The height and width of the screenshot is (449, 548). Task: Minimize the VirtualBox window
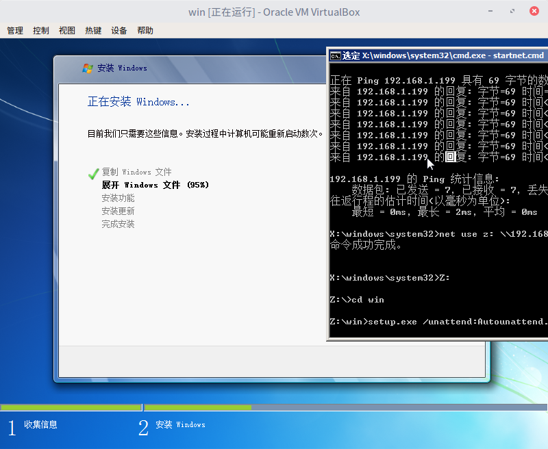point(490,11)
